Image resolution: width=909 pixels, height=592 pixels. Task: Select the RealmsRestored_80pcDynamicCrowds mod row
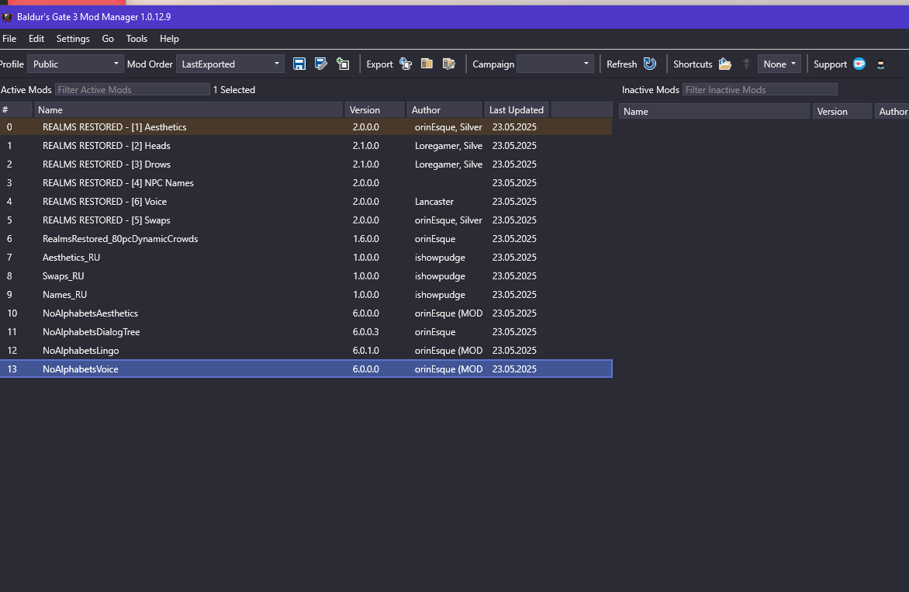pos(306,239)
